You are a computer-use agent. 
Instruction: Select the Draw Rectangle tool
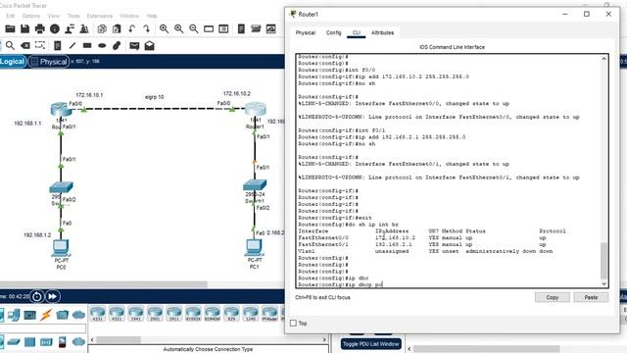87,46
